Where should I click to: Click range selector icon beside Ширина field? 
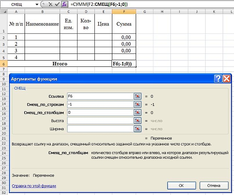tap(137, 129)
